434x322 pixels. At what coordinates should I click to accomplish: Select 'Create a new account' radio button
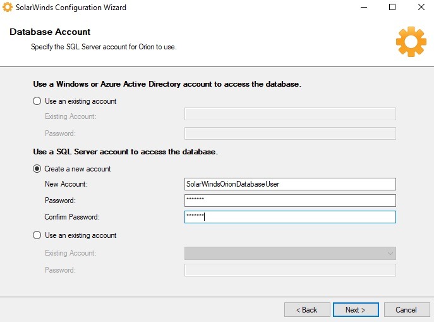click(x=37, y=169)
